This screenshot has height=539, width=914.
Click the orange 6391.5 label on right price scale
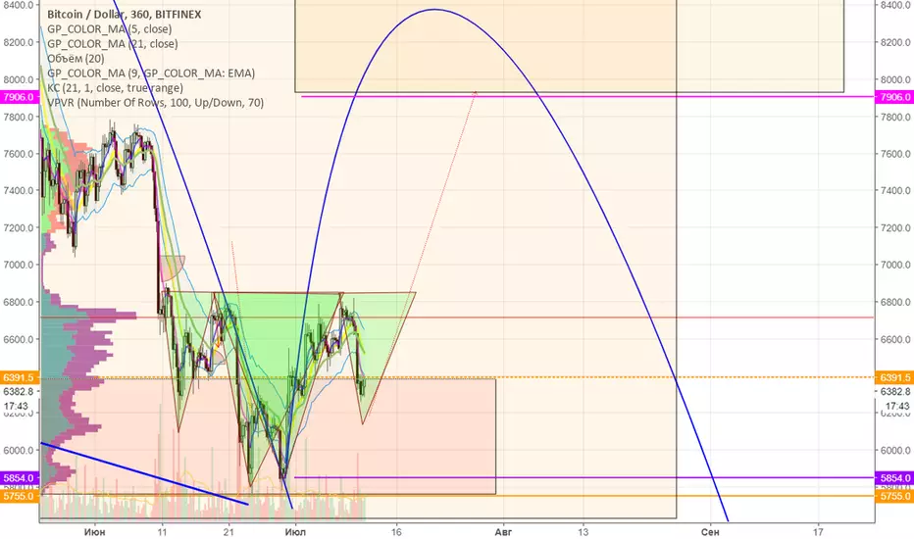pyautogui.click(x=894, y=377)
